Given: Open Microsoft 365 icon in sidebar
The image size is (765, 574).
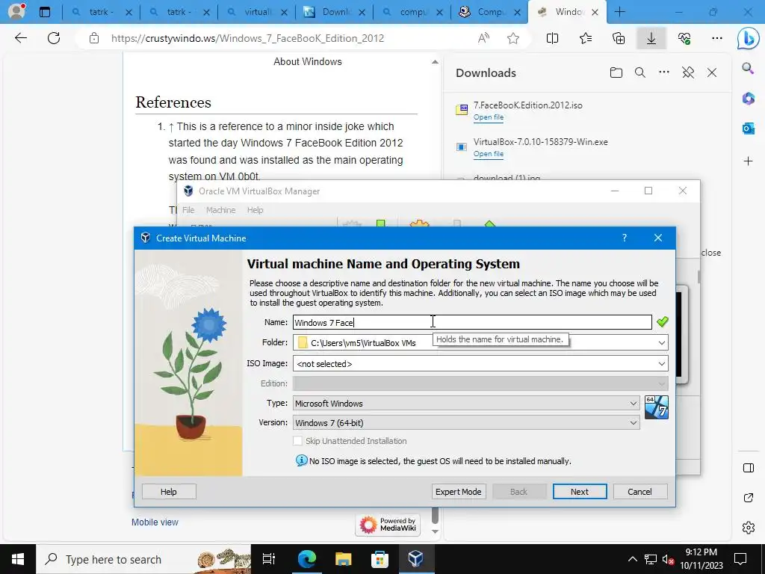Looking at the screenshot, I should pos(748,98).
